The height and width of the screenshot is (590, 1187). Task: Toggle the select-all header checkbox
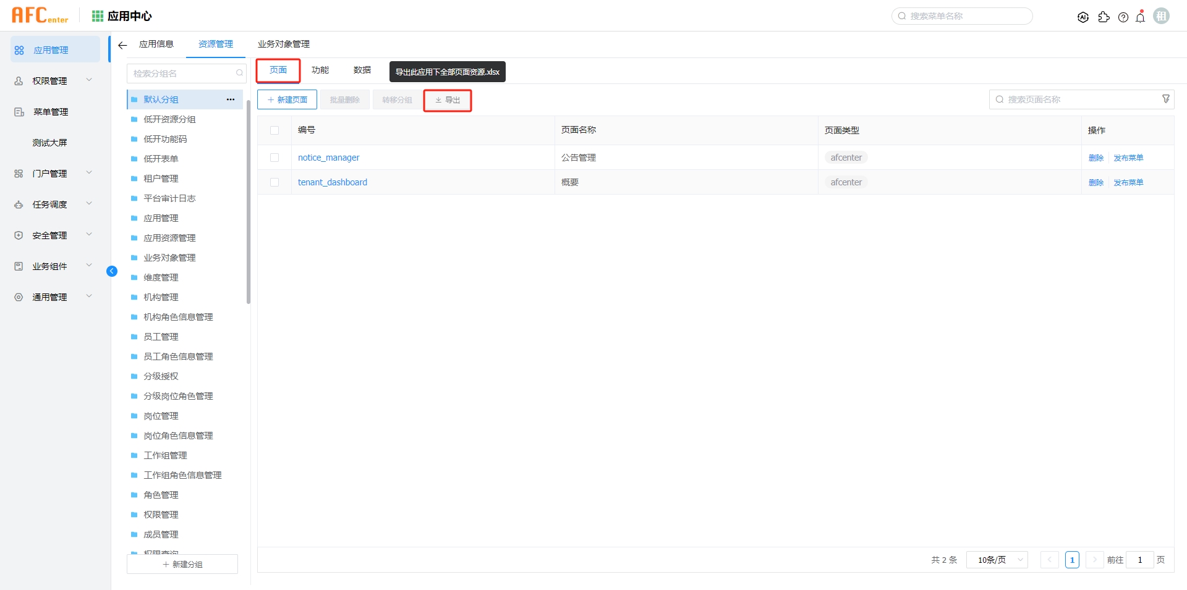tap(274, 130)
